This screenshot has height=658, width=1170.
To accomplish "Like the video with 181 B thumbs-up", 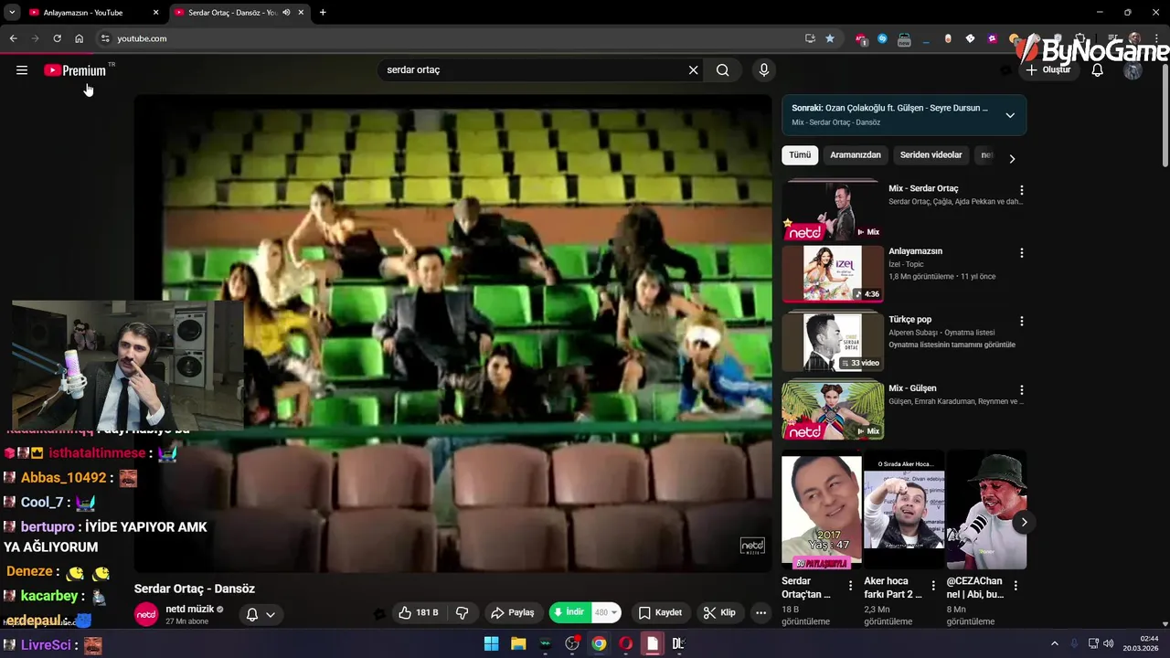I will click(419, 612).
